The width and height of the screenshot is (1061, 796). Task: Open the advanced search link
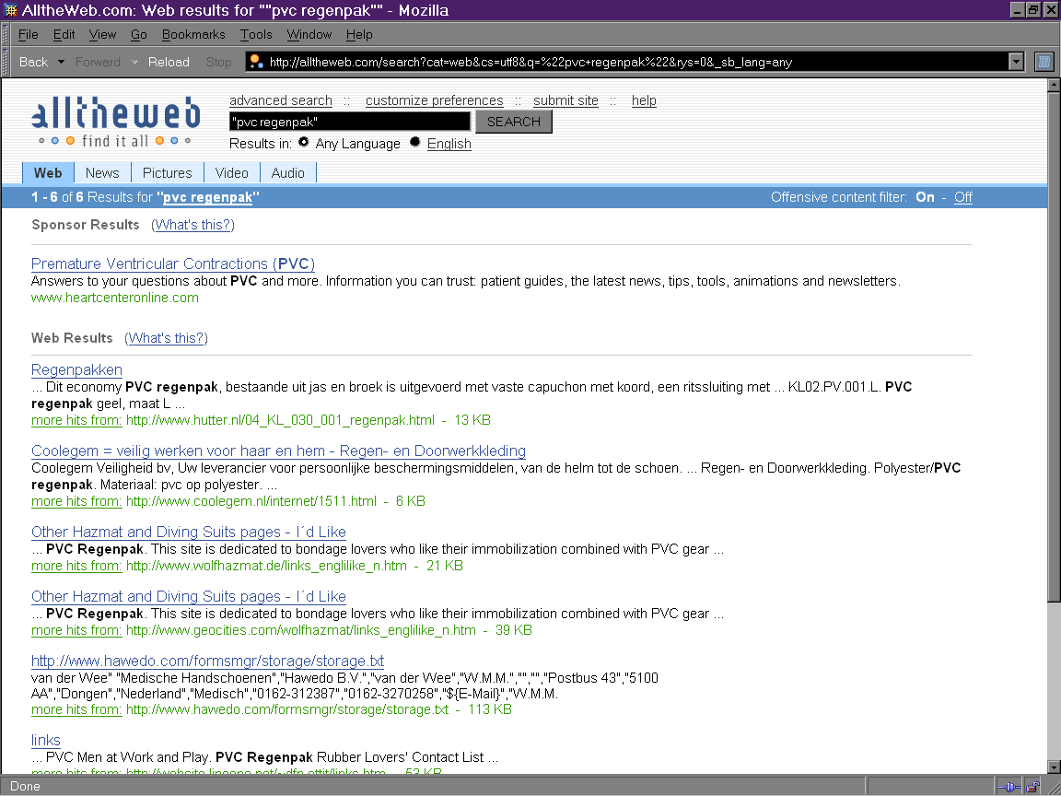281,100
